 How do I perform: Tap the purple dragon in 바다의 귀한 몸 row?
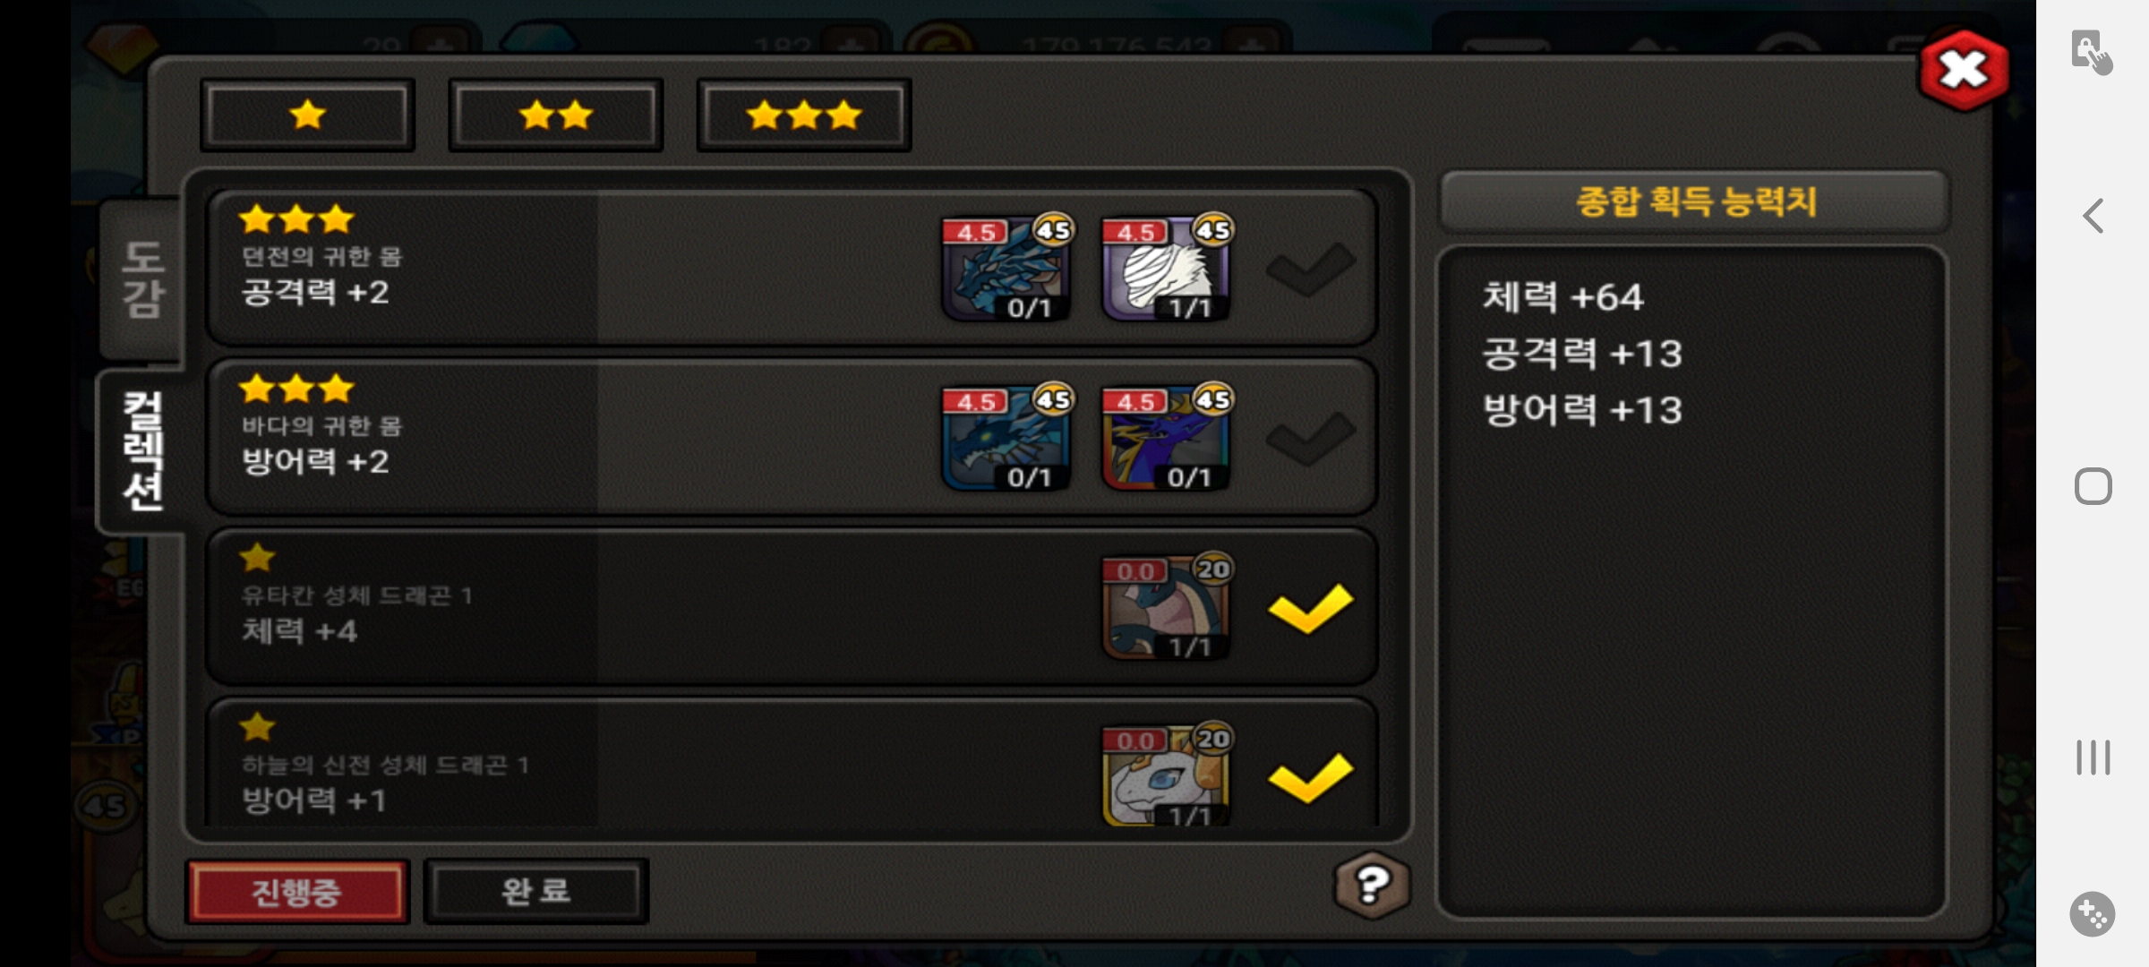[1167, 438]
